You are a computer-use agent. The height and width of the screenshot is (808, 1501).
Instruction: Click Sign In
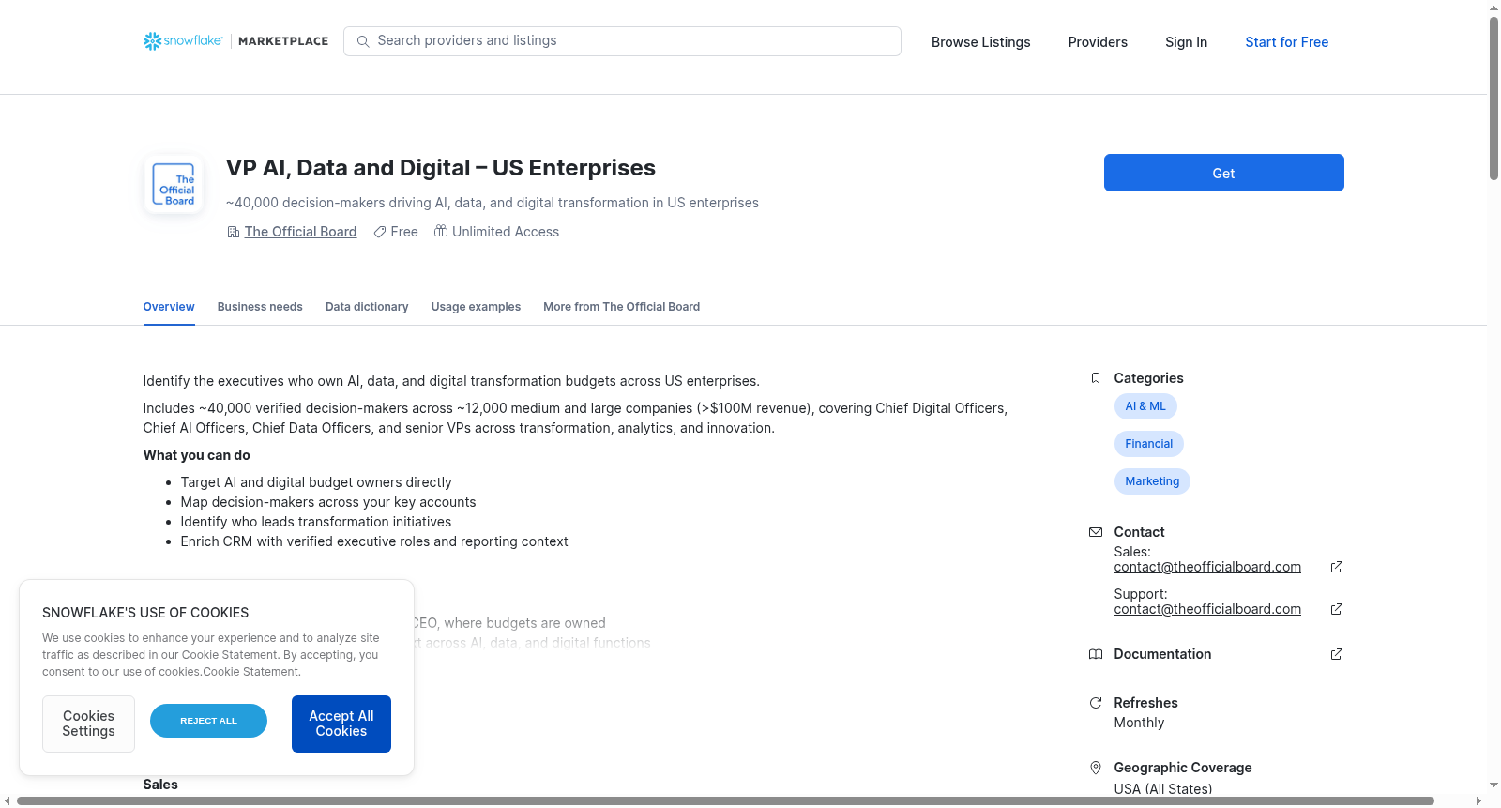point(1186,42)
